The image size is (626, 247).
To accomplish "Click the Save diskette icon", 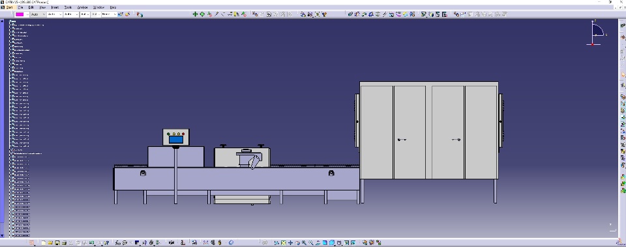I will click(x=57, y=242).
